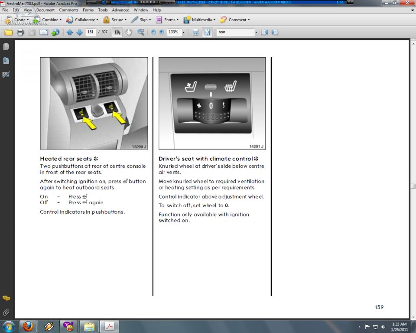This screenshot has width=416, height=333.
Task: Open Yahoo Messenger from the taskbar
Action: point(68,326)
